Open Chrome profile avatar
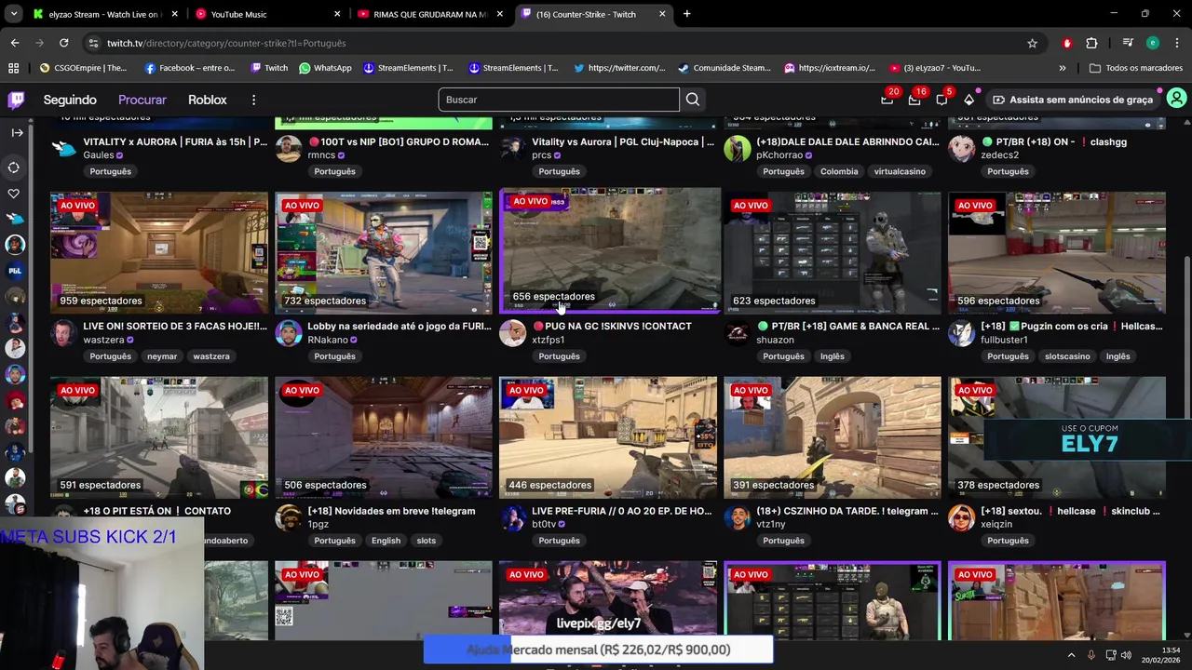Viewport: 1192px width, 670px height. click(1153, 43)
